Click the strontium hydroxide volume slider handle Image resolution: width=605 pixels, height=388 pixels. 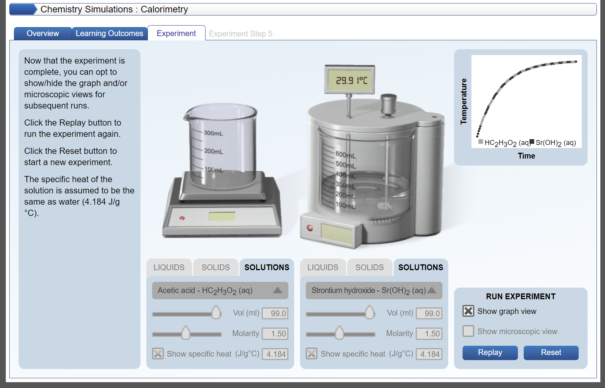(x=370, y=312)
